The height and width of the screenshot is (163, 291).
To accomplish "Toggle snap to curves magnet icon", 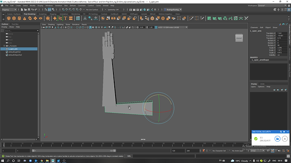I will [67, 9].
